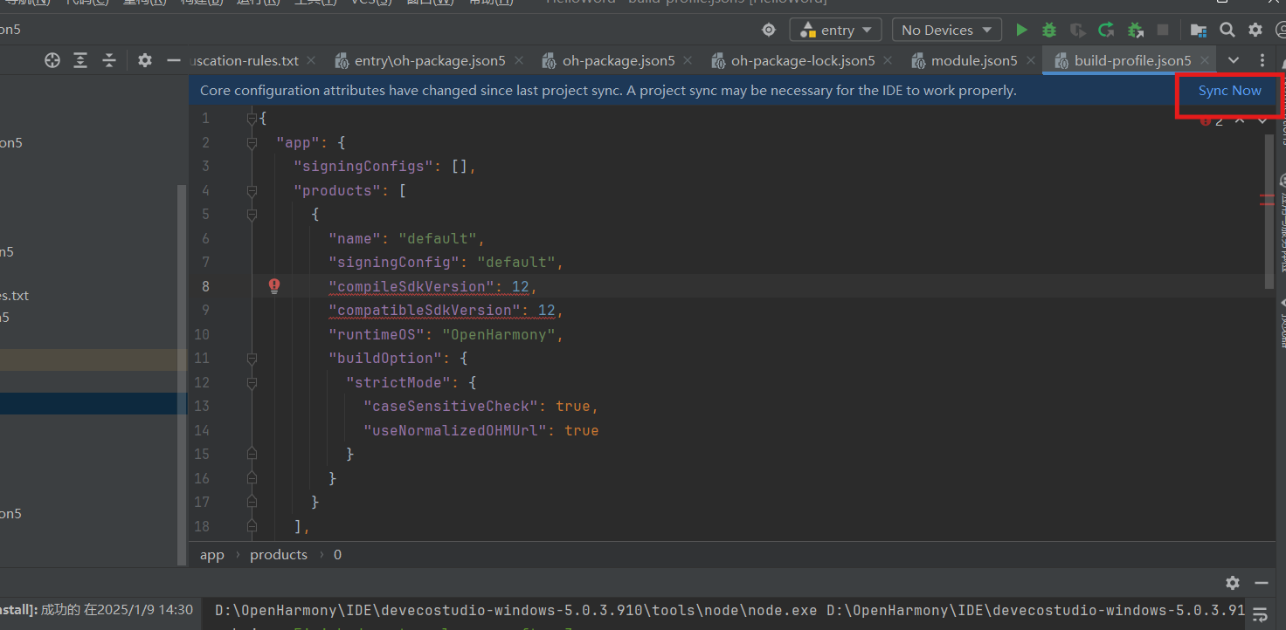Click the Sync Now link
Viewport: 1286px width, 630px height.
[x=1229, y=91]
